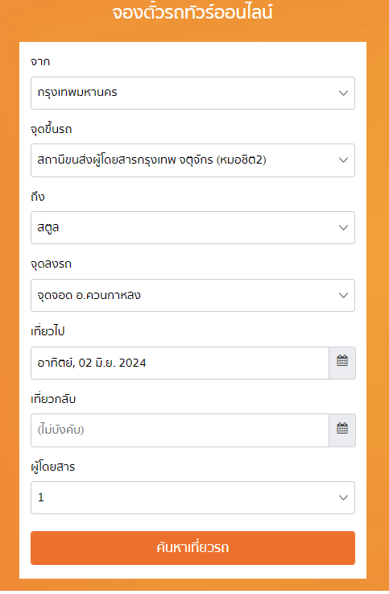
Task: Click chevron arrow in จุดจอด อ.ควนกาหลง field
Action: 343,296
